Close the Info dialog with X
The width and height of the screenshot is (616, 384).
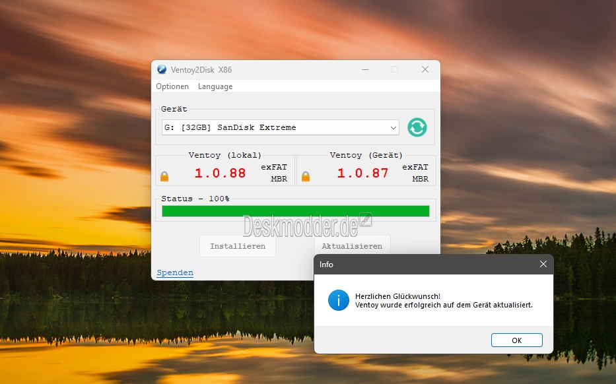[543, 264]
